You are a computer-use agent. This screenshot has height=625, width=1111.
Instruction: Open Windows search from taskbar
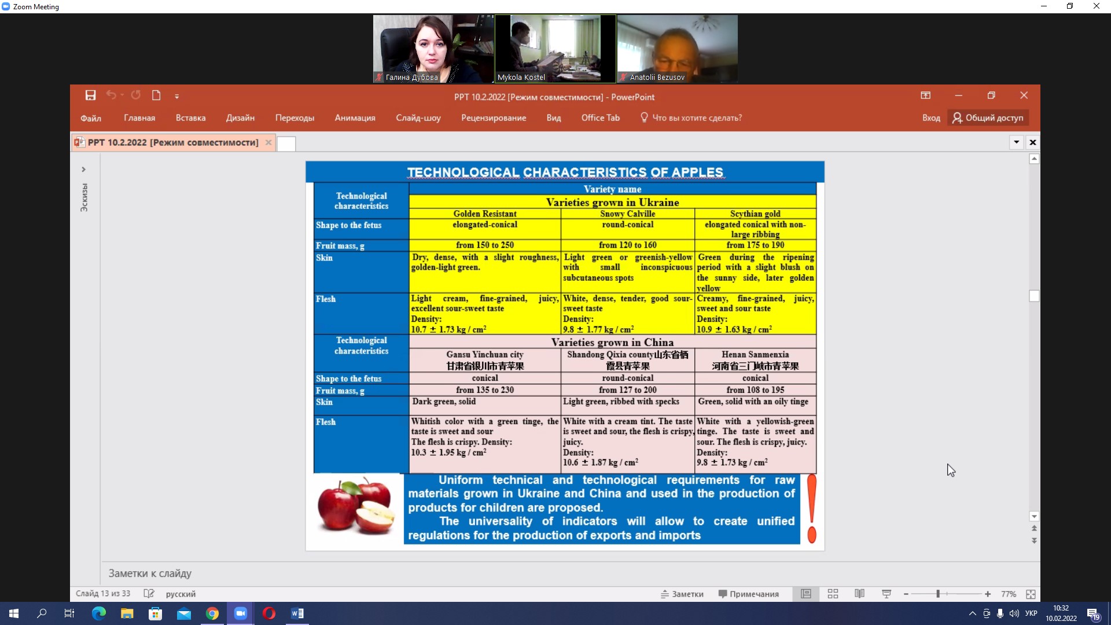42,613
